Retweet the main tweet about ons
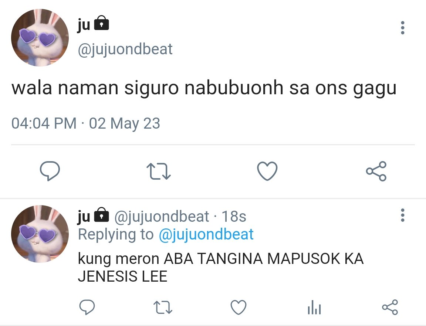This screenshot has width=426, height=326. [x=159, y=171]
